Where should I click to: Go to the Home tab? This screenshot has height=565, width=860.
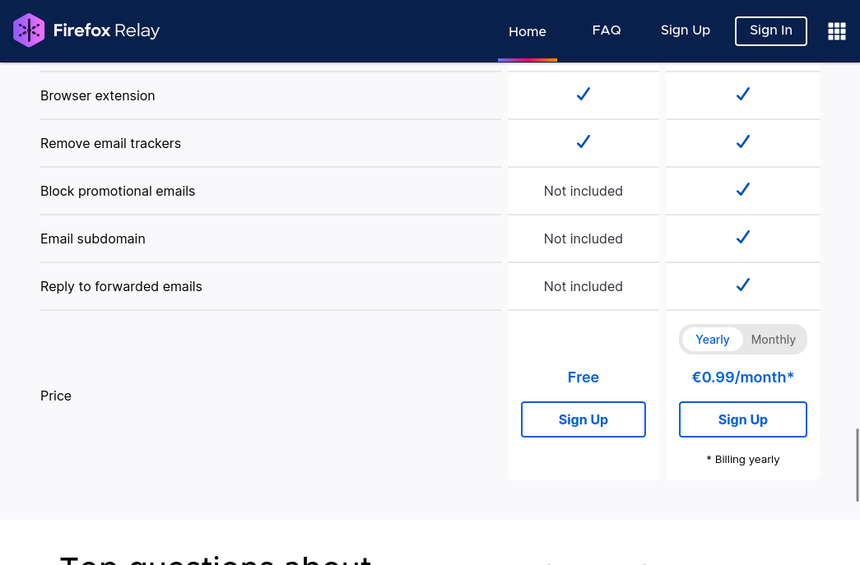pos(528,31)
